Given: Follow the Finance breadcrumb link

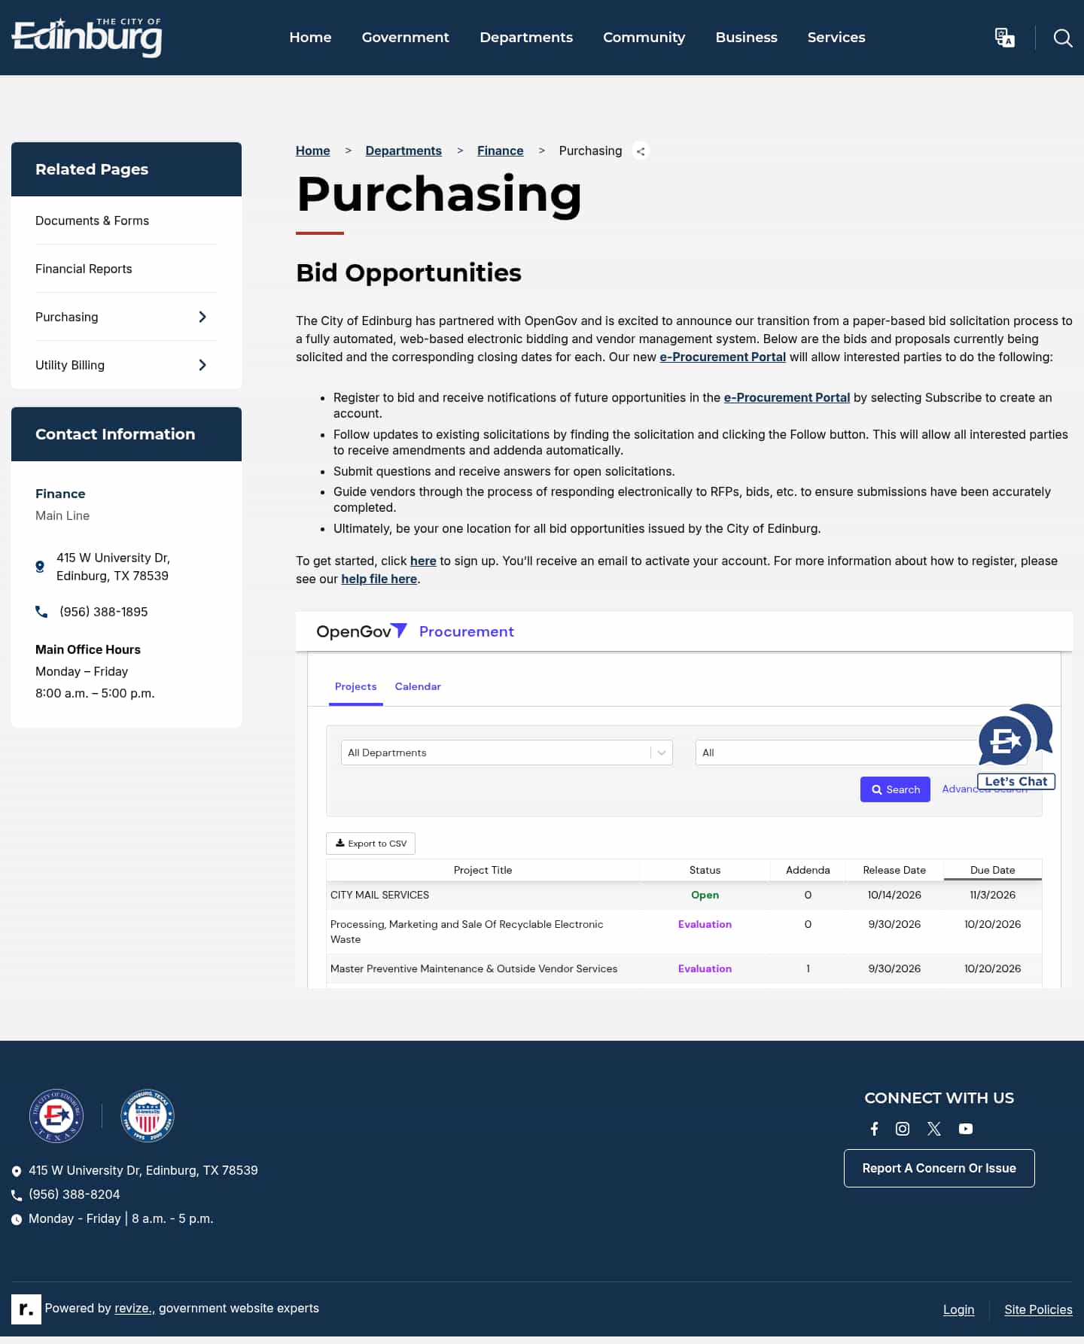Looking at the screenshot, I should tap(500, 151).
